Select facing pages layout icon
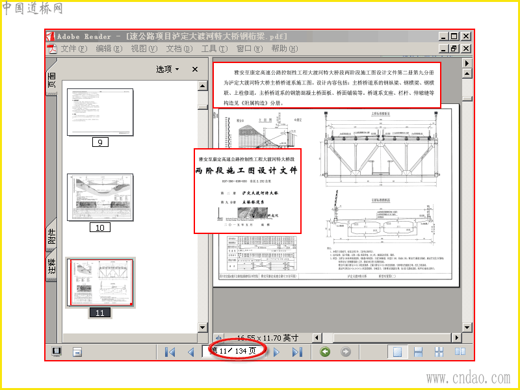This screenshot has width=520, height=390. click(460, 352)
